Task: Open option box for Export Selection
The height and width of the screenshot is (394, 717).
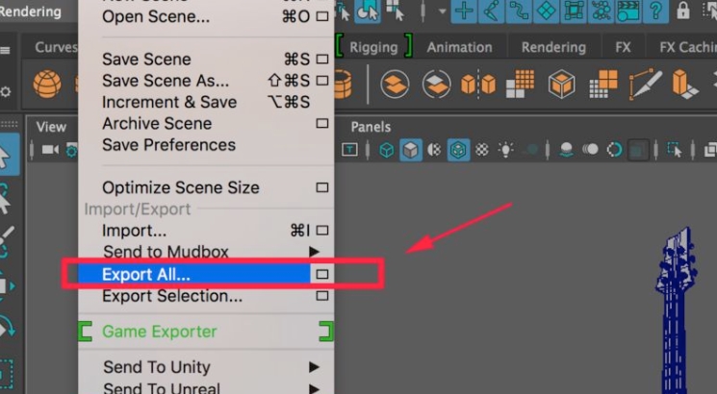Action: coord(321,296)
